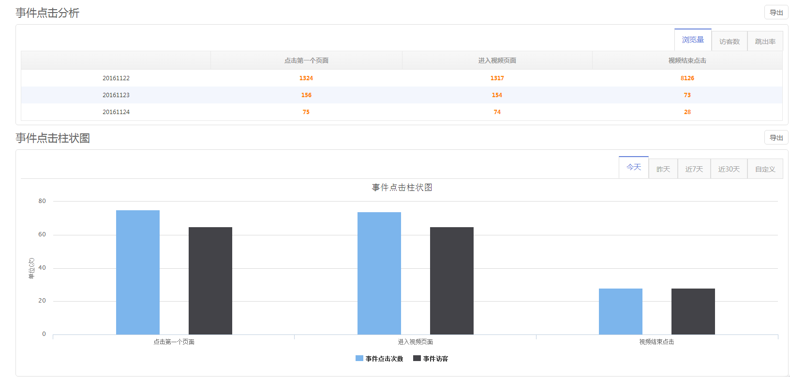Click the value 156 in the table

point(306,95)
